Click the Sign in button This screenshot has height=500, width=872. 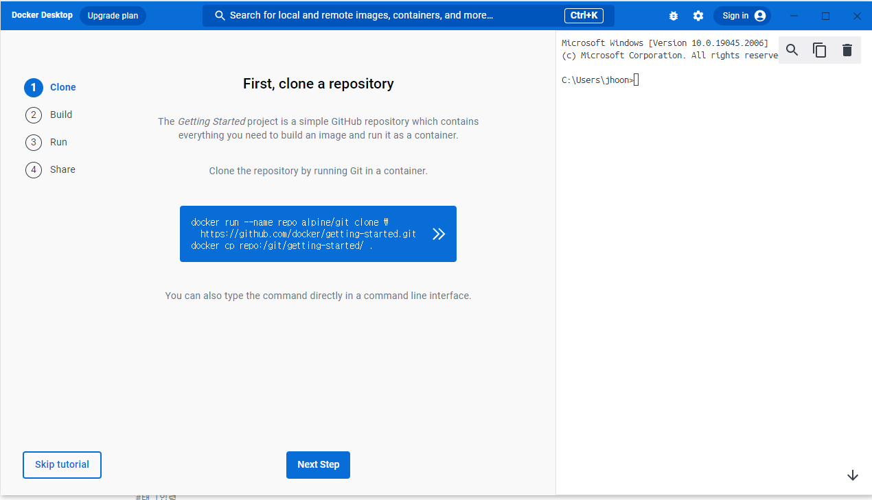click(742, 16)
